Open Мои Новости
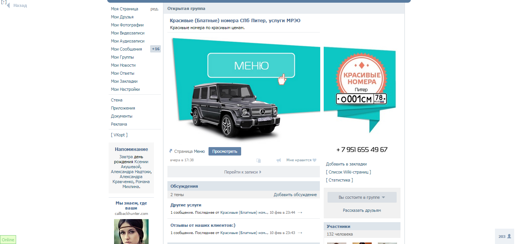The image size is (518, 244). (x=123, y=65)
